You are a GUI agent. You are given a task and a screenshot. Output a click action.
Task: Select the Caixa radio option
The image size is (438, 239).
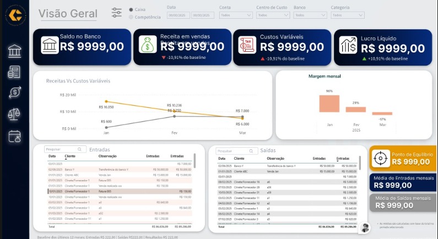click(x=131, y=9)
